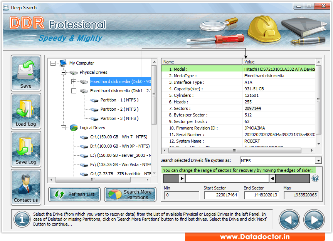Click the Partition - 3 drive icon
333x241 pixels.
[94, 119]
